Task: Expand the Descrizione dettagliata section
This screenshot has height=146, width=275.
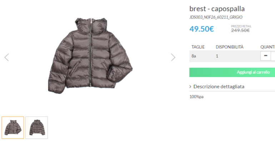Action: point(219,87)
